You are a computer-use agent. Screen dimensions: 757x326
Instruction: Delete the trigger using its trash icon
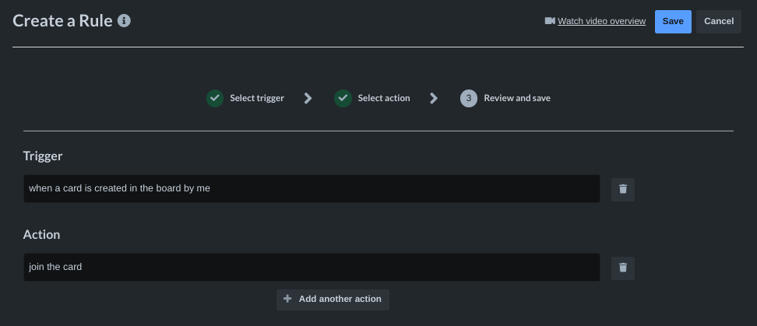622,189
